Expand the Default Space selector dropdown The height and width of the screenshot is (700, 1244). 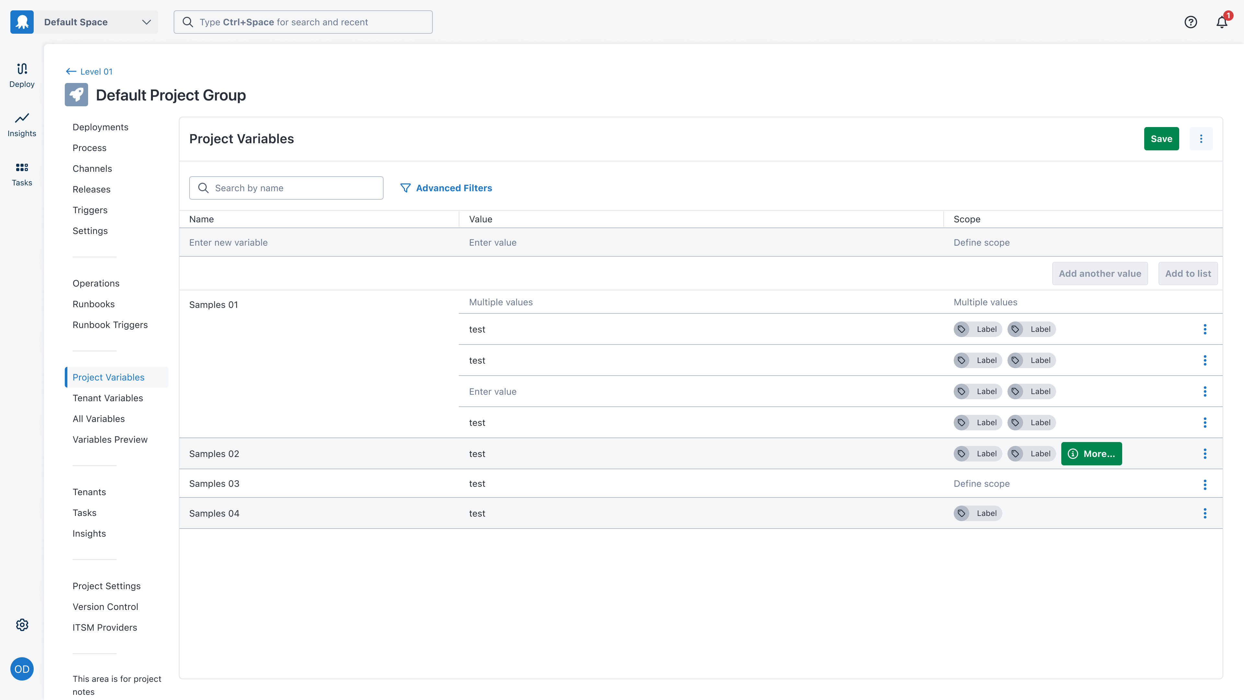146,22
